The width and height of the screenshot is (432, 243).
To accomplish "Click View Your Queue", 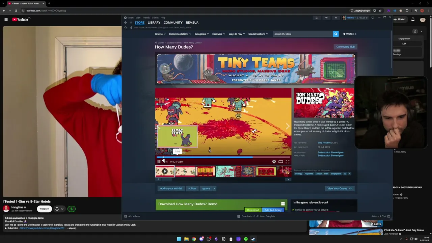I will pos(340,189).
